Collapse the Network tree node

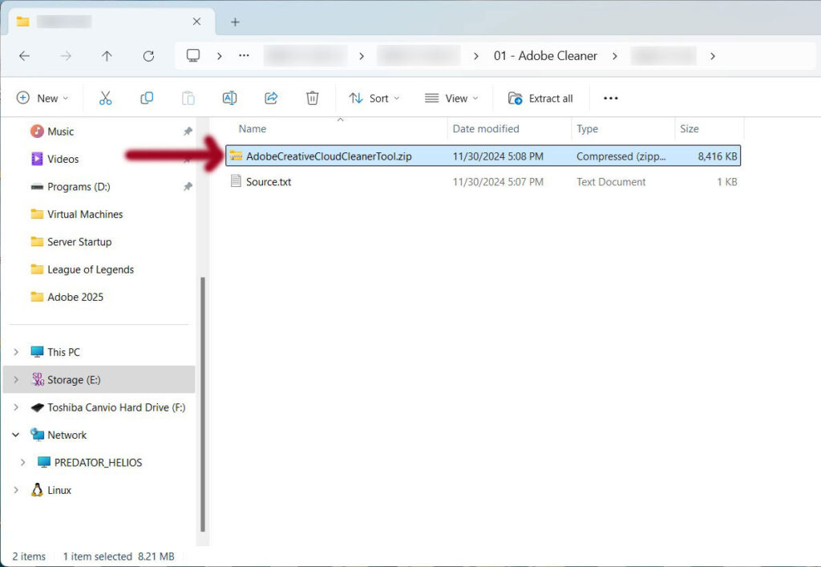(x=16, y=435)
